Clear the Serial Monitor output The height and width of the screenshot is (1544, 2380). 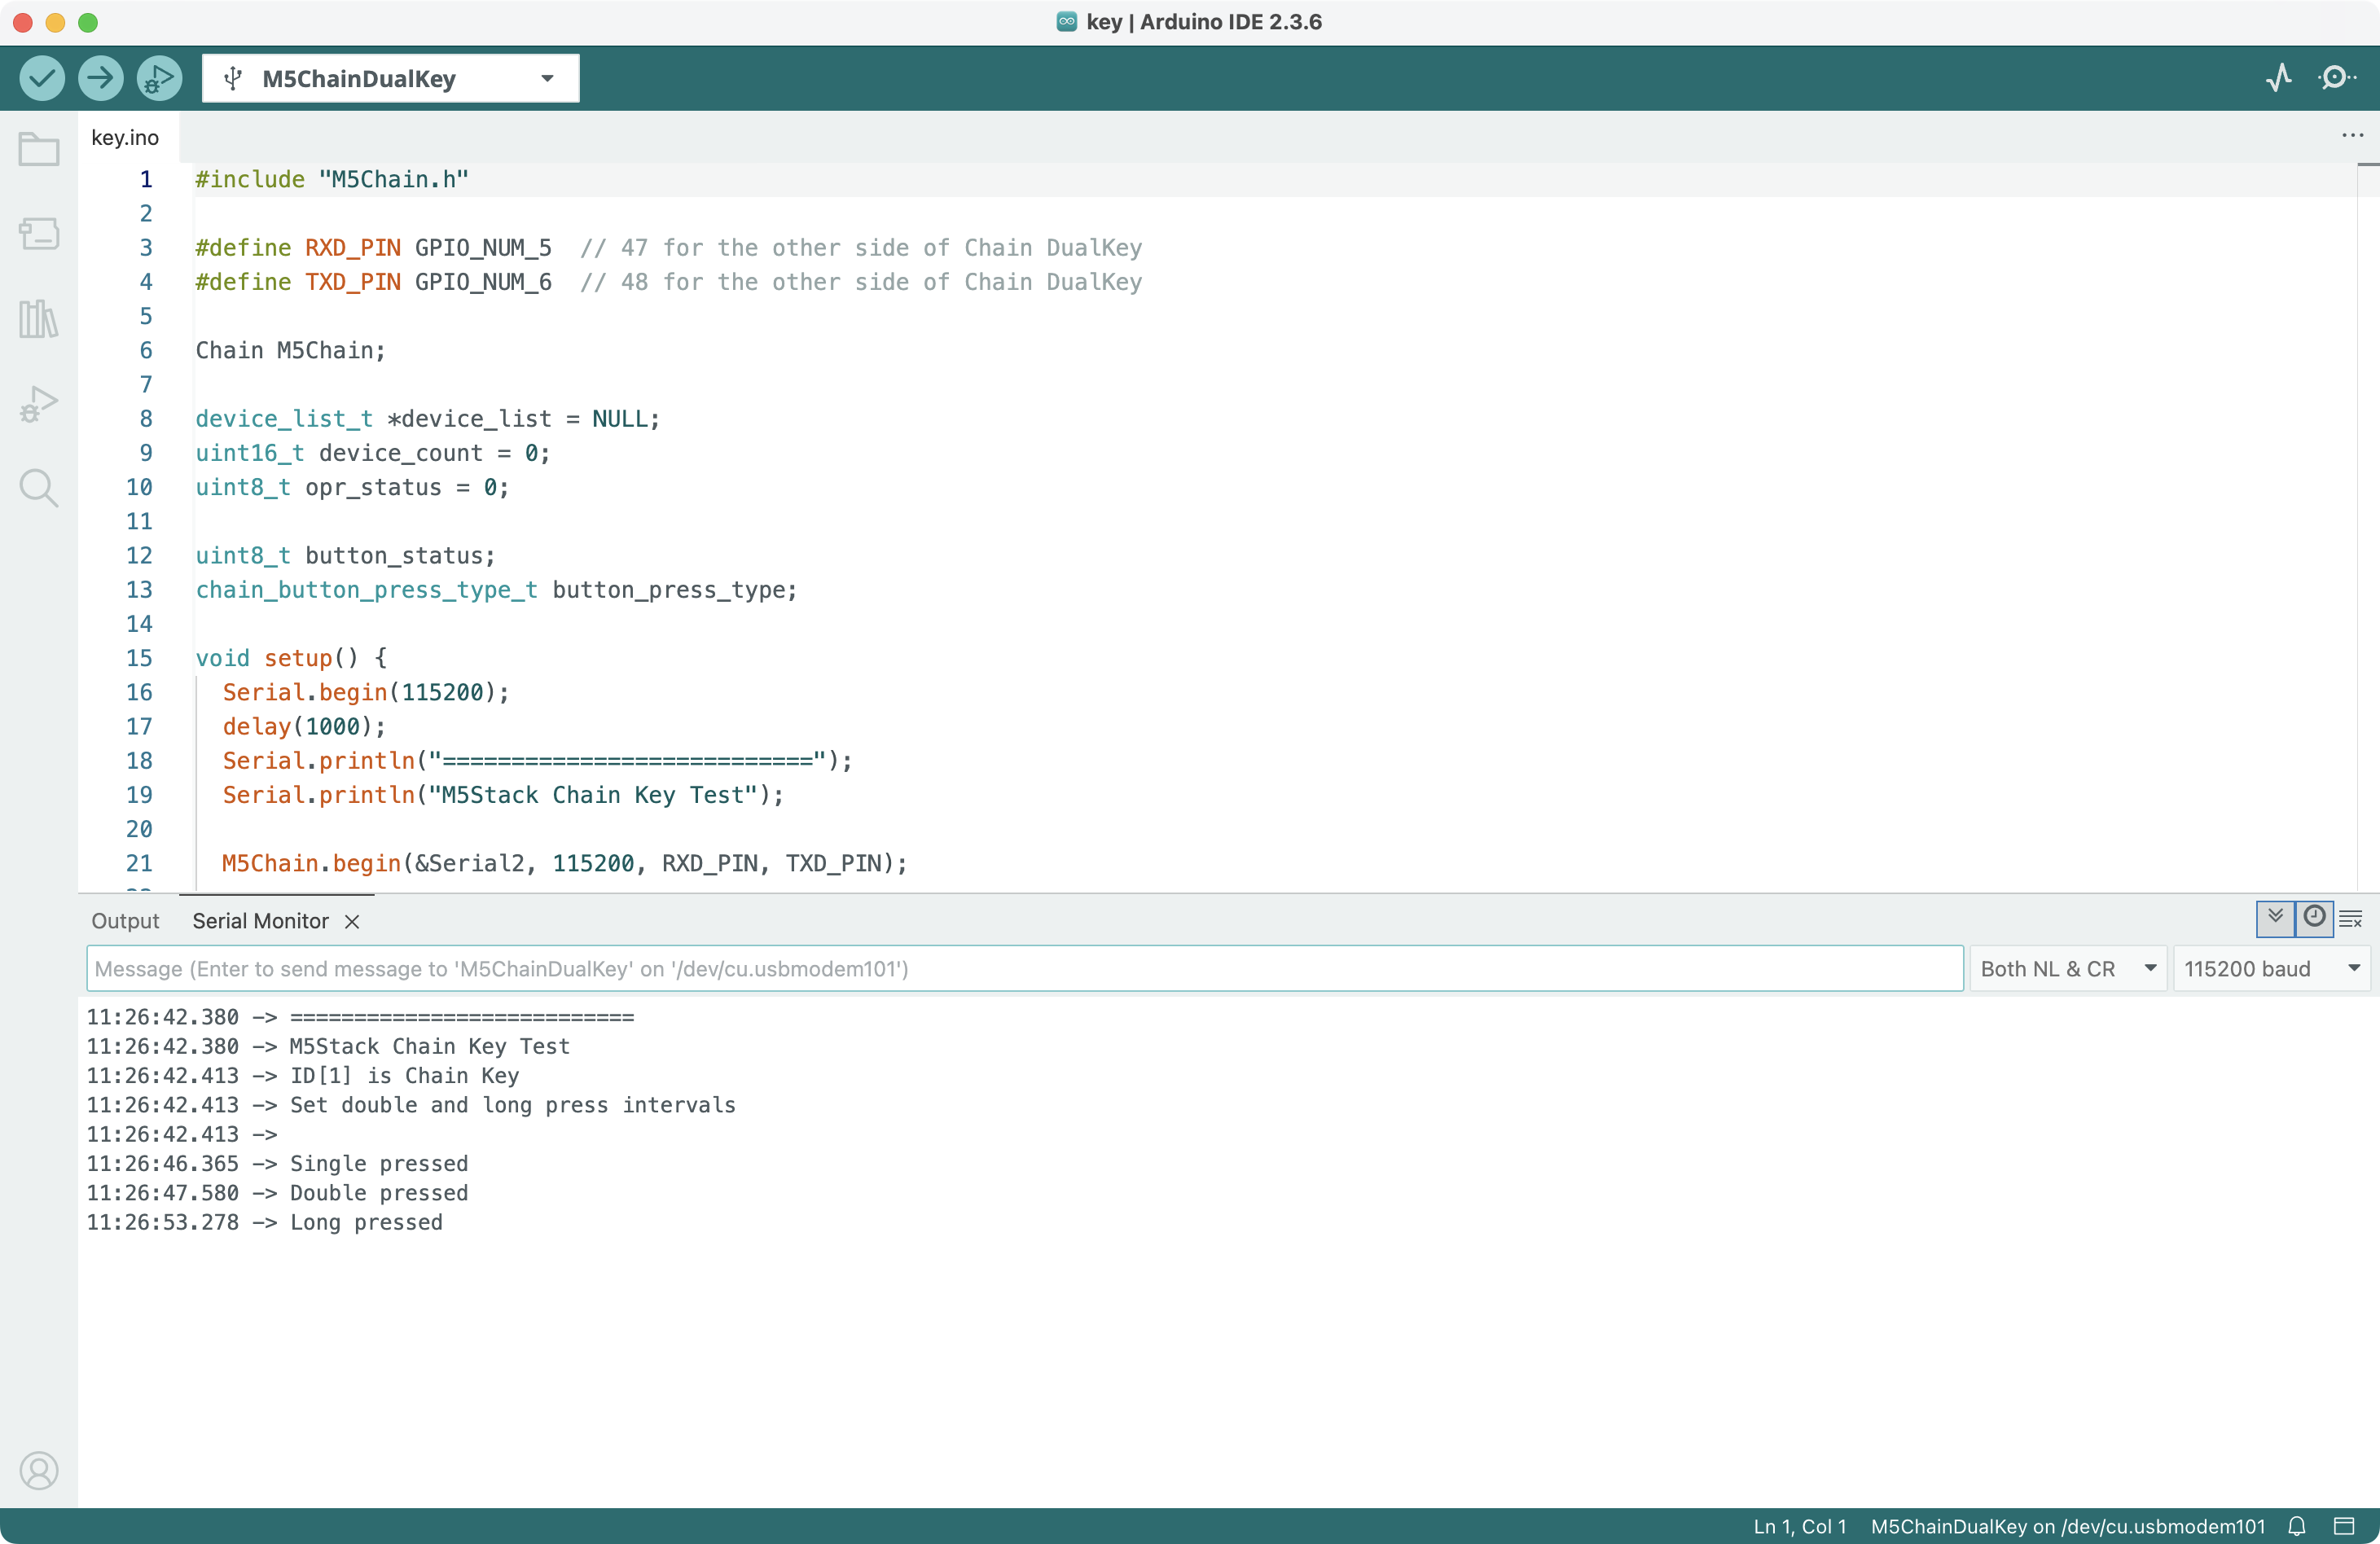coord(2351,918)
